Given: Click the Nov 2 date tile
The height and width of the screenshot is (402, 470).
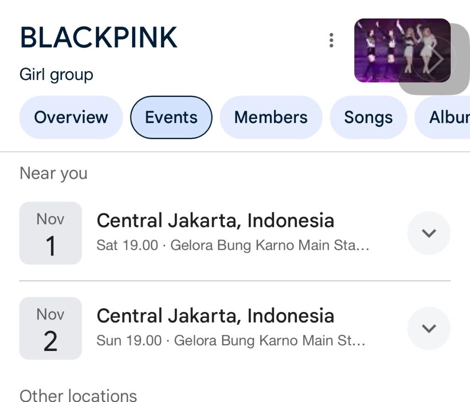Looking at the screenshot, I should pyautogui.click(x=50, y=328).
